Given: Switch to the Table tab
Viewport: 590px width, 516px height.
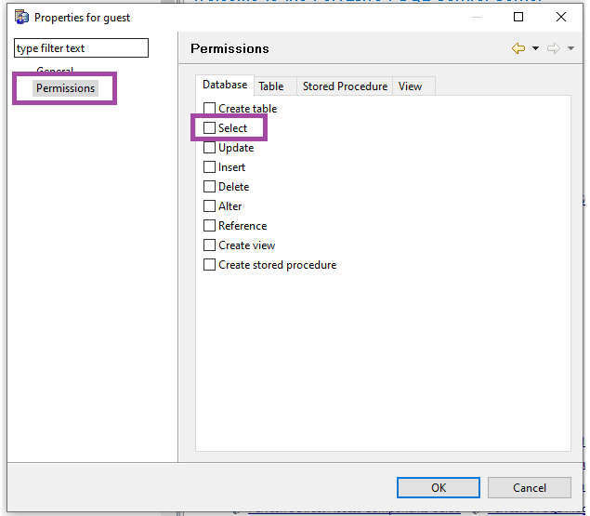Looking at the screenshot, I should [271, 86].
